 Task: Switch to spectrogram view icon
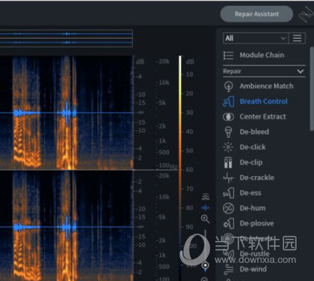pos(206,197)
